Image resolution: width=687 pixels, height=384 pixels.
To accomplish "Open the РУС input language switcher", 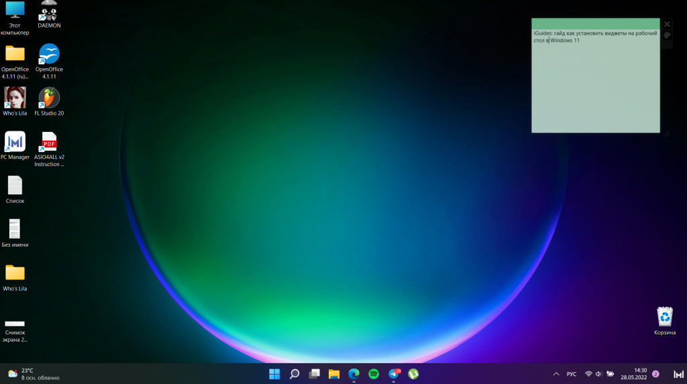I will click(x=572, y=374).
